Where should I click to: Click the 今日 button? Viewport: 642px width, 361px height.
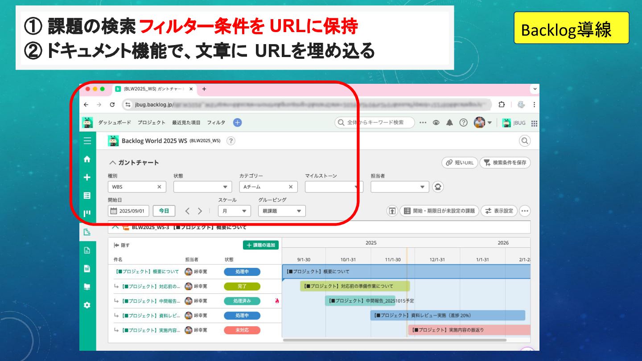[x=164, y=211]
